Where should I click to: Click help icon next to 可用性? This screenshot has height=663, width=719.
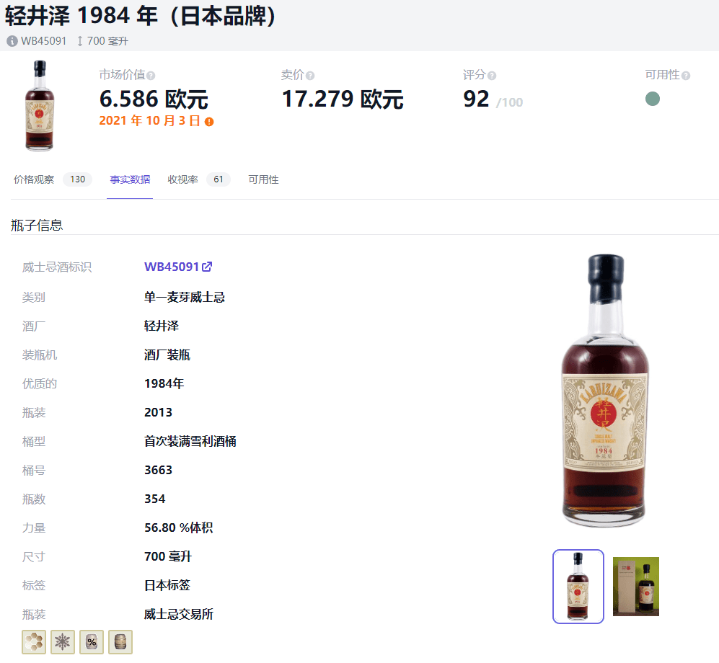pyautogui.click(x=686, y=76)
